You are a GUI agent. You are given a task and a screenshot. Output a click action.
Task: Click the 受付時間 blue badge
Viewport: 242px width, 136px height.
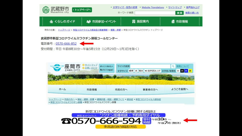[147, 121]
